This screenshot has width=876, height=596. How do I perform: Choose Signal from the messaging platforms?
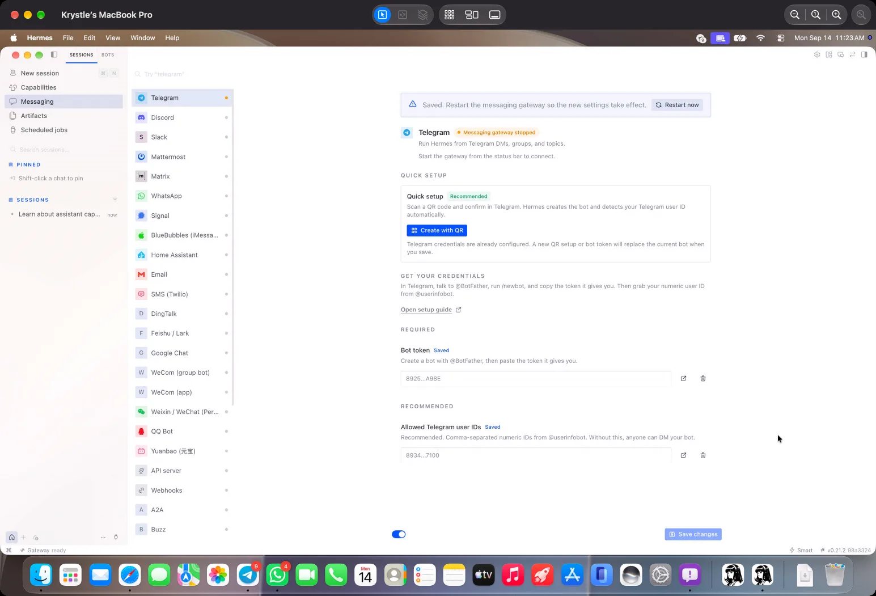tap(182, 215)
